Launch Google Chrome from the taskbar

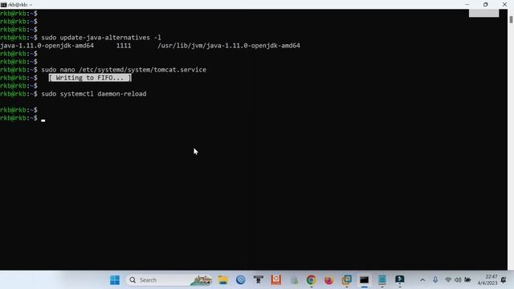311,280
